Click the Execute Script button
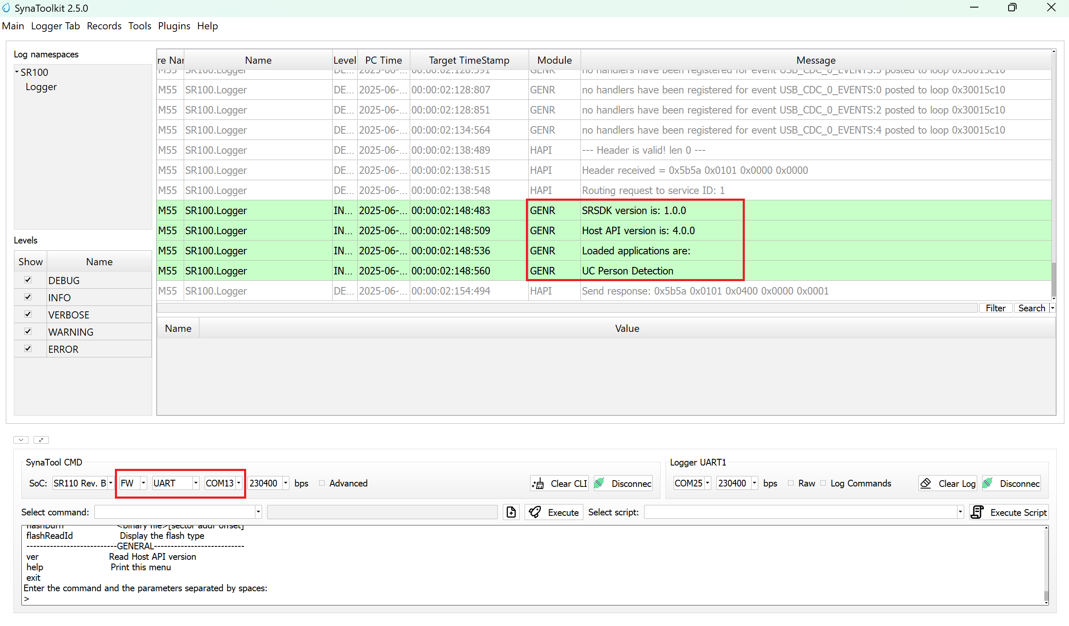Image resolution: width=1069 pixels, height=626 pixels. pos(1018,512)
